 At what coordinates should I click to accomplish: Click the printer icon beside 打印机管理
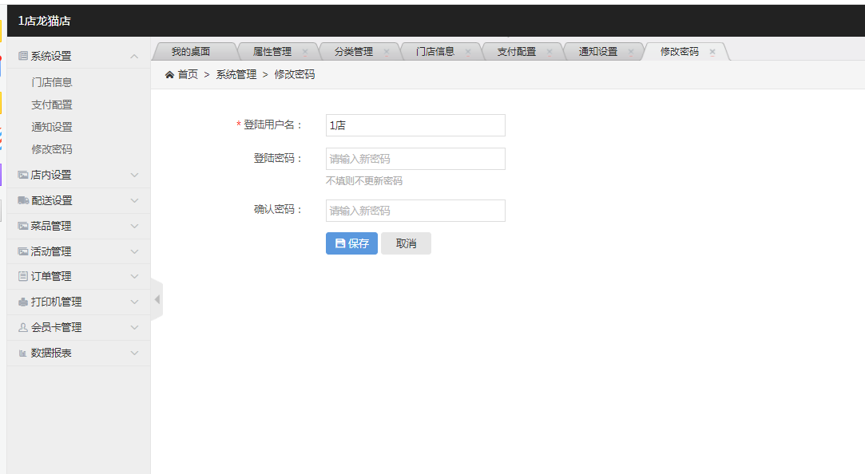[23, 302]
